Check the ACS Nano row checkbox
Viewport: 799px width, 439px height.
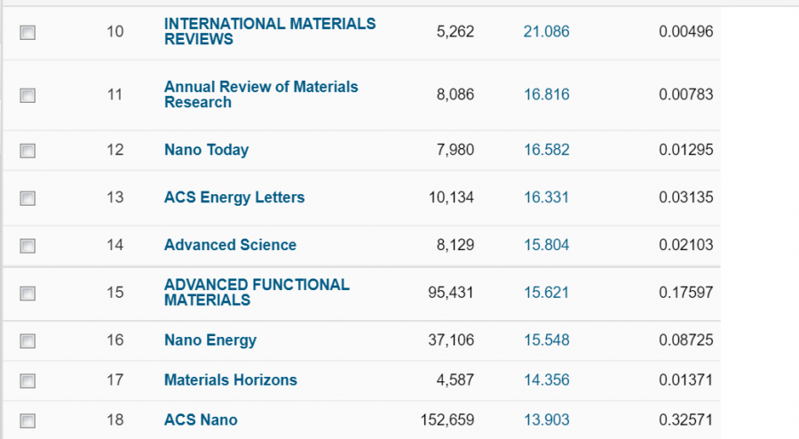coord(28,420)
